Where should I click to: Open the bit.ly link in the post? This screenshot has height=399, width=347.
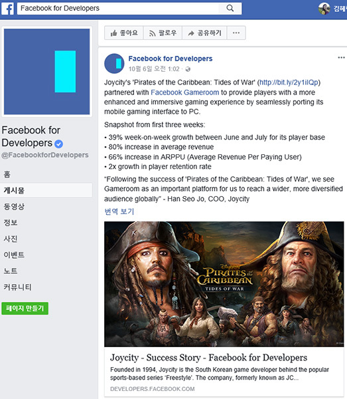pos(289,82)
